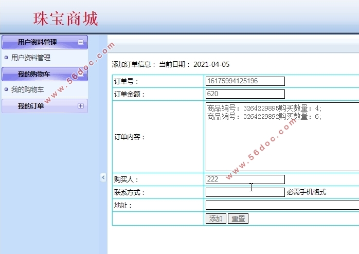Click the 订单号 label cell
The height and width of the screenshot is (254, 359).
(158, 81)
